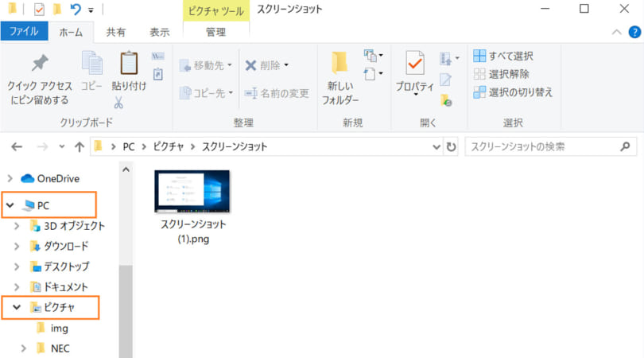Image resolution: width=644 pixels, height=358 pixels.
Task: Click the Edit icon in ribbon
Action: pos(445,80)
